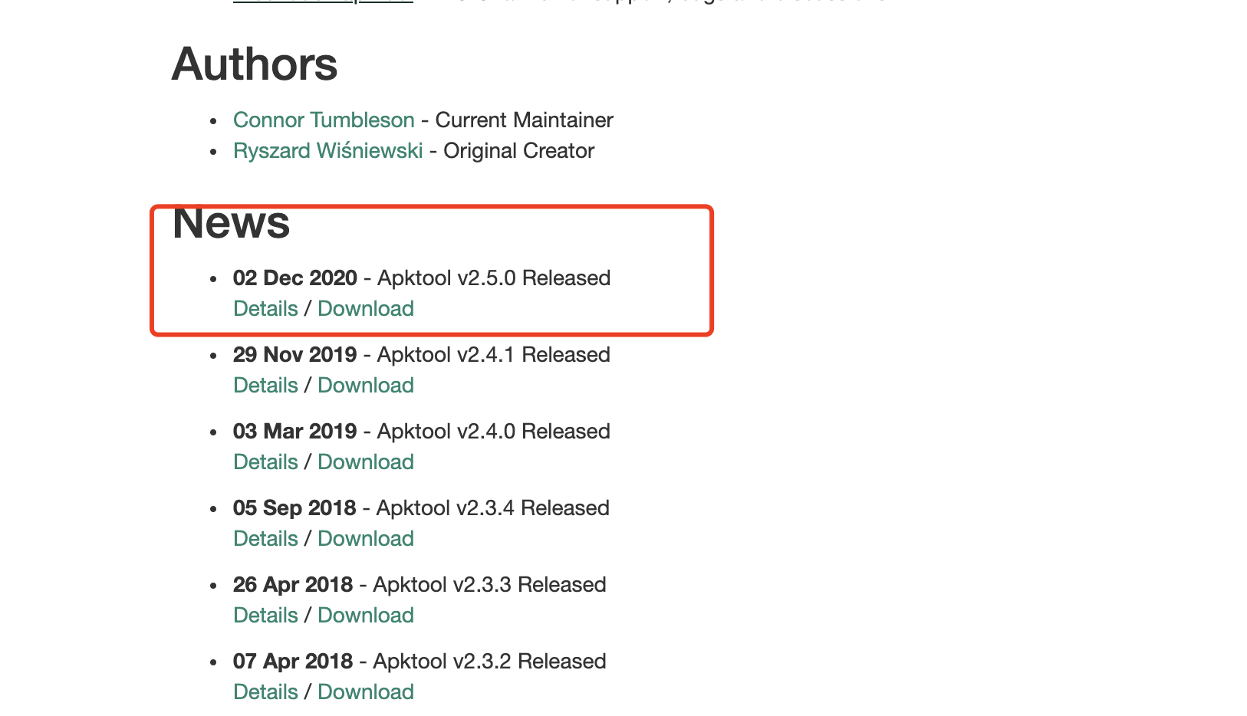Screen dimensions: 1247x716
Task: Select the 07 Apr 2018 release date text
Action: click(x=293, y=662)
